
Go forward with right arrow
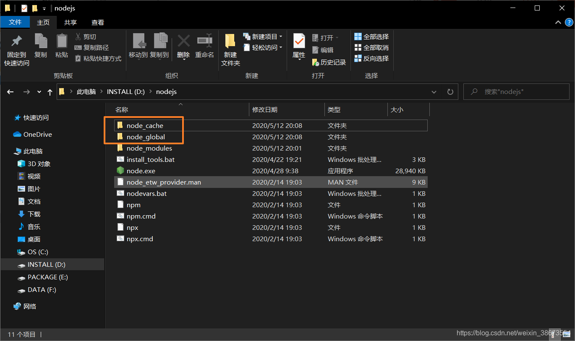[26, 92]
